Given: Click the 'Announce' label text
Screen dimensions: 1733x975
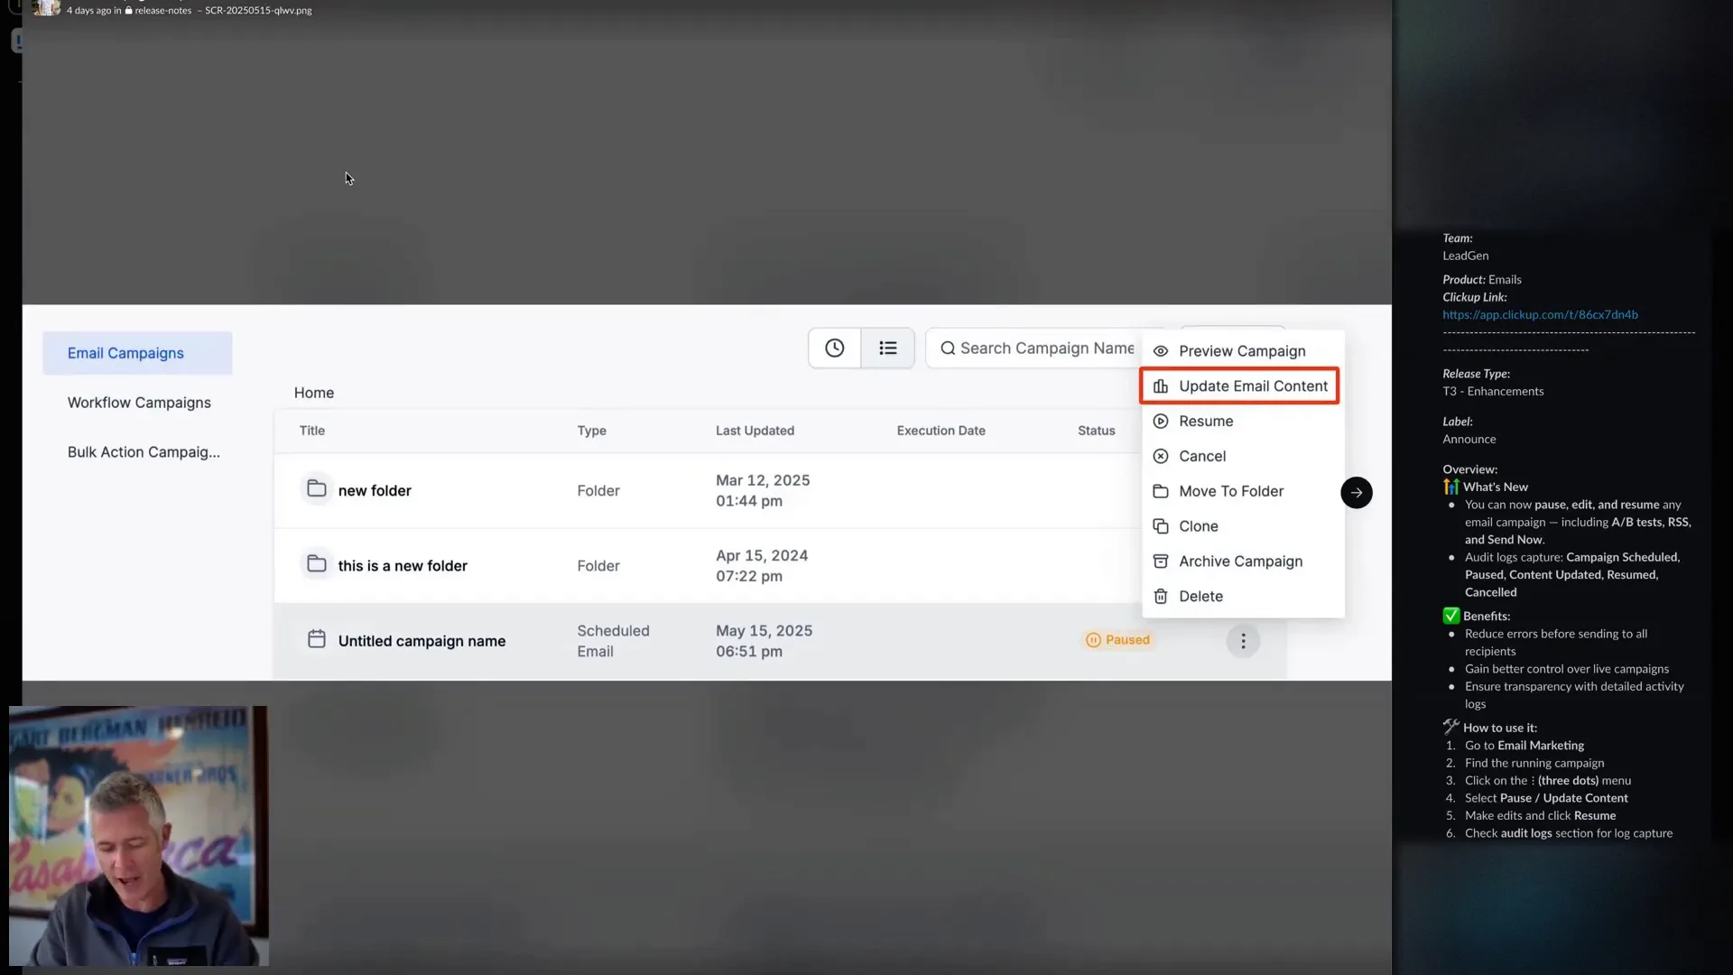Looking at the screenshot, I should pos(1469,440).
